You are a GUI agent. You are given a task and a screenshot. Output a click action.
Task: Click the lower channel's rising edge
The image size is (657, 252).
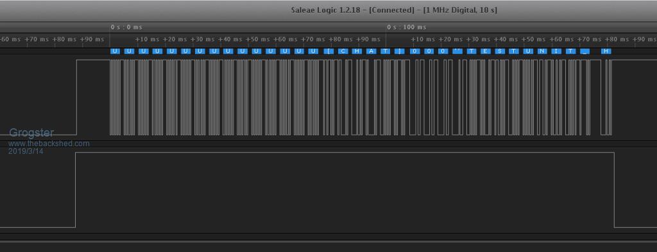pyautogui.click(x=76, y=190)
